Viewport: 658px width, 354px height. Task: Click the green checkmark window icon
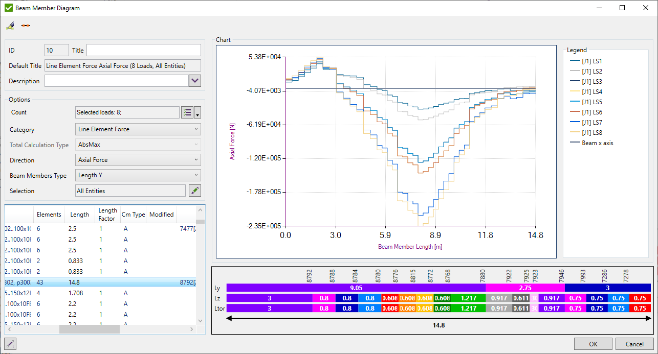8,8
